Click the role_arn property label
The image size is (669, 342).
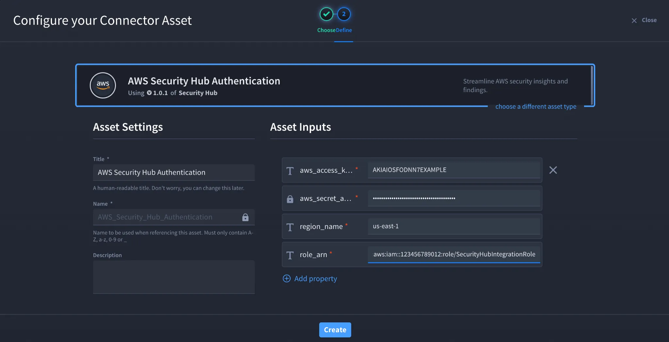(x=313, y=254)
